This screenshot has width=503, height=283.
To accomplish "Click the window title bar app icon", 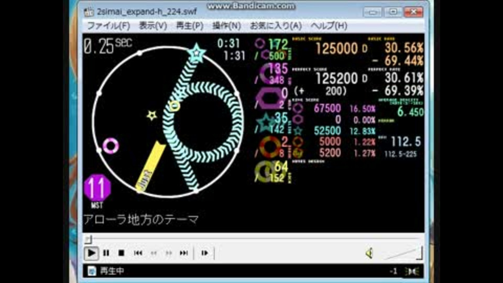I will click(x=89, y=12).
